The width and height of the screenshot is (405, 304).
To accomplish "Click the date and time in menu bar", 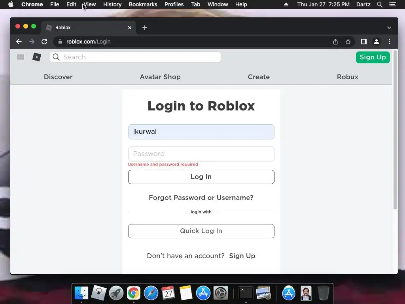I will (324, 4).
